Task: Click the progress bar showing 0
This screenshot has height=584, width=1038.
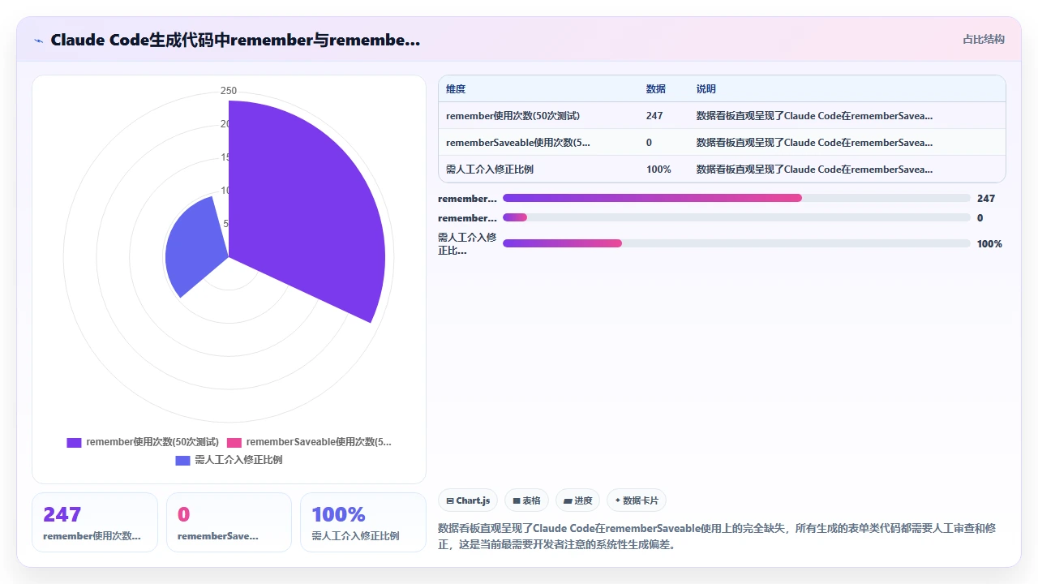Action: click(736, 217)
